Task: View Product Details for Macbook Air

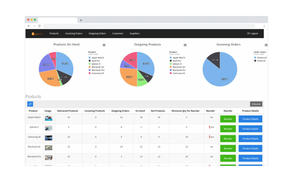Action: (250, 148)
